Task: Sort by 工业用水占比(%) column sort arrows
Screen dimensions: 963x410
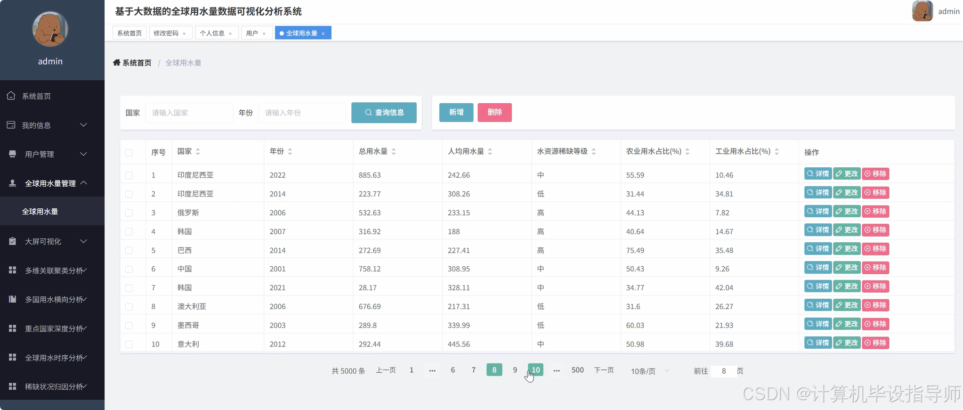Action: click(x=777, y=151)
